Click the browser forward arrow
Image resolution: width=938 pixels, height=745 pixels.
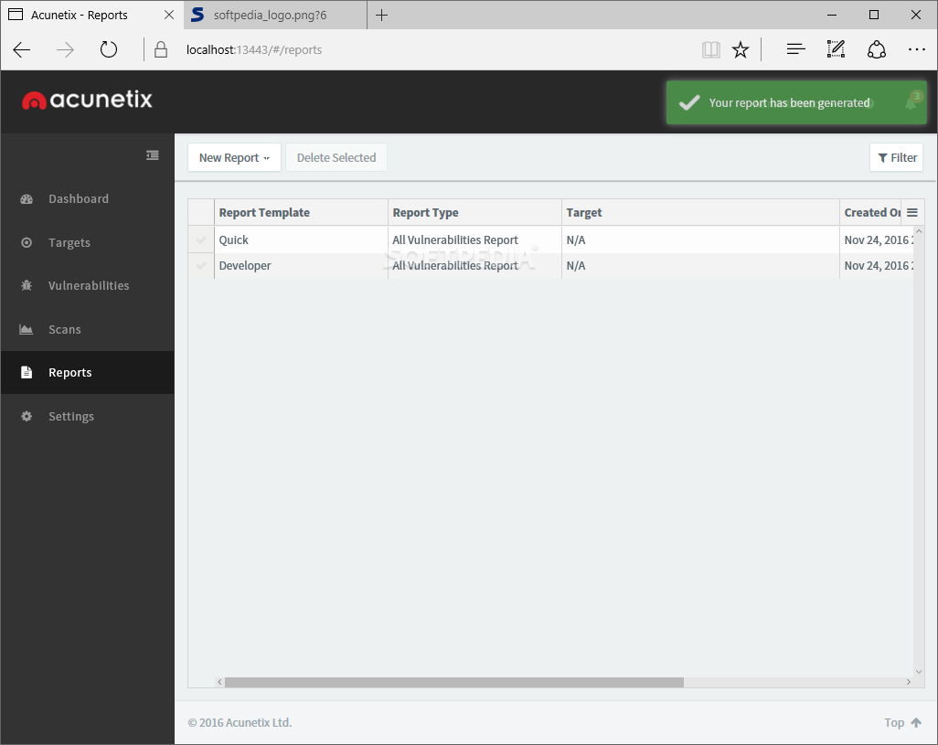[65, 49]
